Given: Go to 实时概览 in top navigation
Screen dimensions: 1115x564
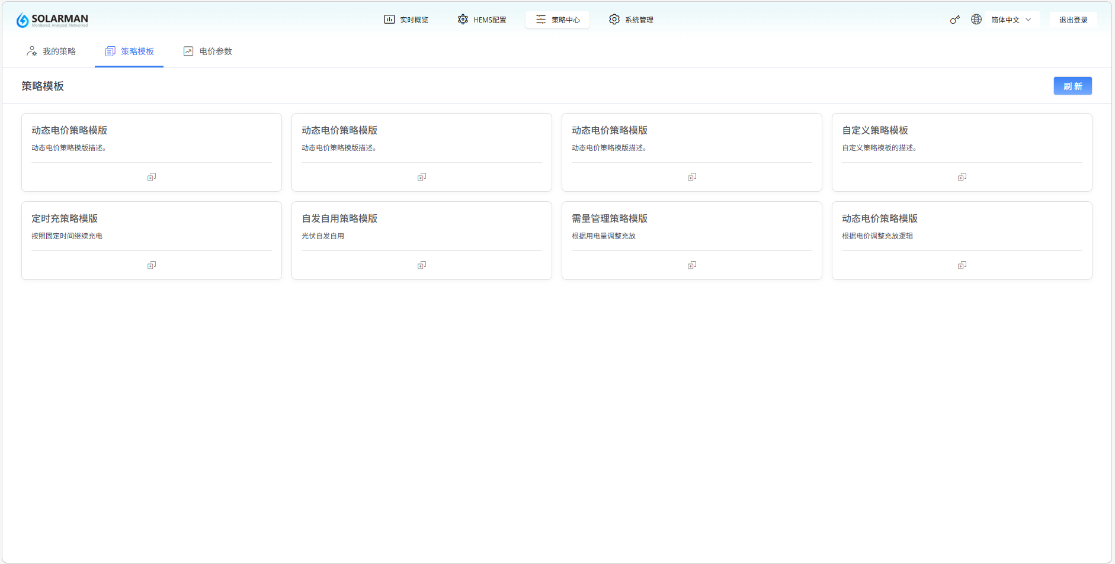Looking at the screenshot, I should click(x=406, y=20).
